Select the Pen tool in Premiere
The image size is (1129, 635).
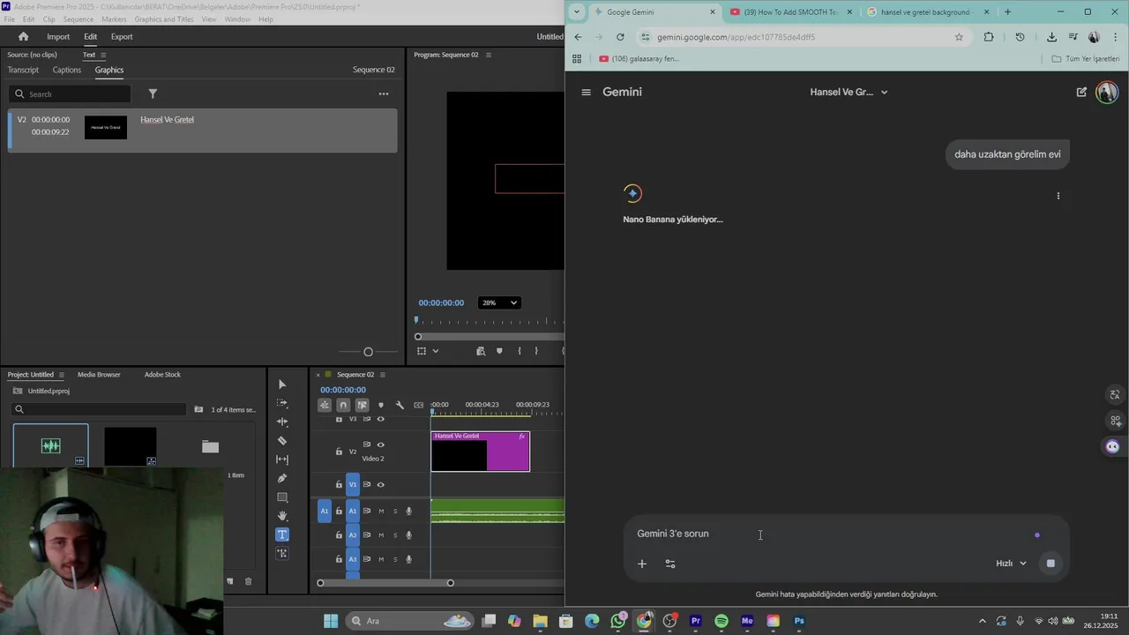[x=282, y=478]
